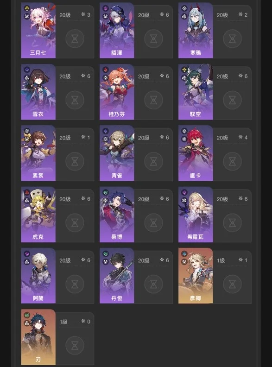This screenshot has width=272, height=367.
Task: Open the empty slot icon next to 桂乃芬
Action: click(153, 100)
